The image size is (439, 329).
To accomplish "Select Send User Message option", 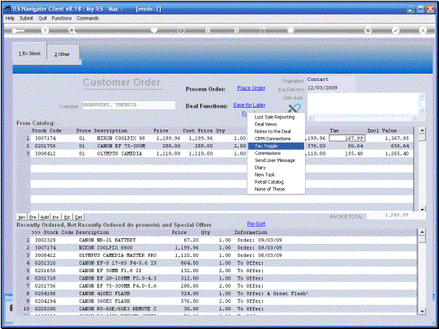I will [274, 160].
